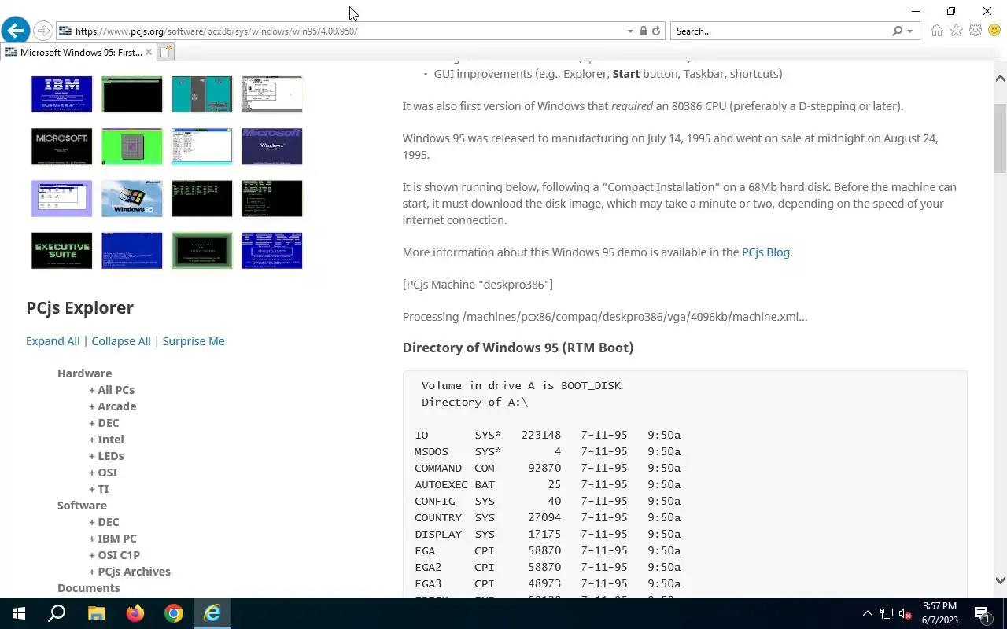Open the MICROSOFT black screen thumbnail
Viewport: 1007px width, 629px height.
61,146
